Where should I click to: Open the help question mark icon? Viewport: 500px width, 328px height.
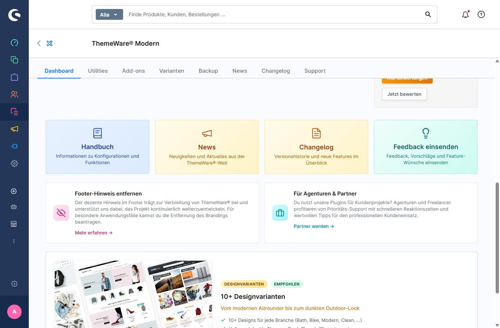click(x=481, y=14)
